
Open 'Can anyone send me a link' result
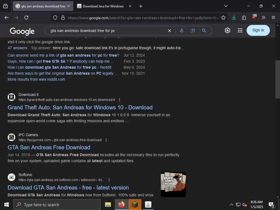63,55
